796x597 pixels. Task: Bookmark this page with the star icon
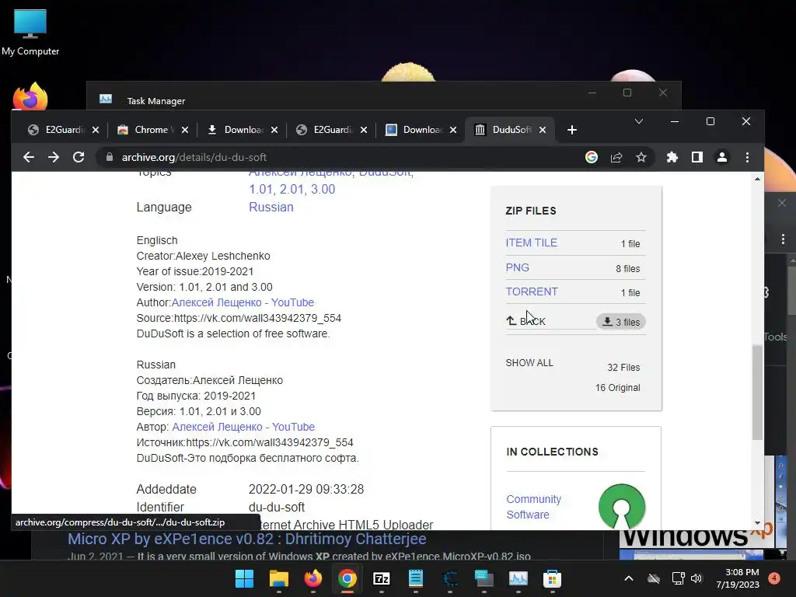click(x=641, y=157)
